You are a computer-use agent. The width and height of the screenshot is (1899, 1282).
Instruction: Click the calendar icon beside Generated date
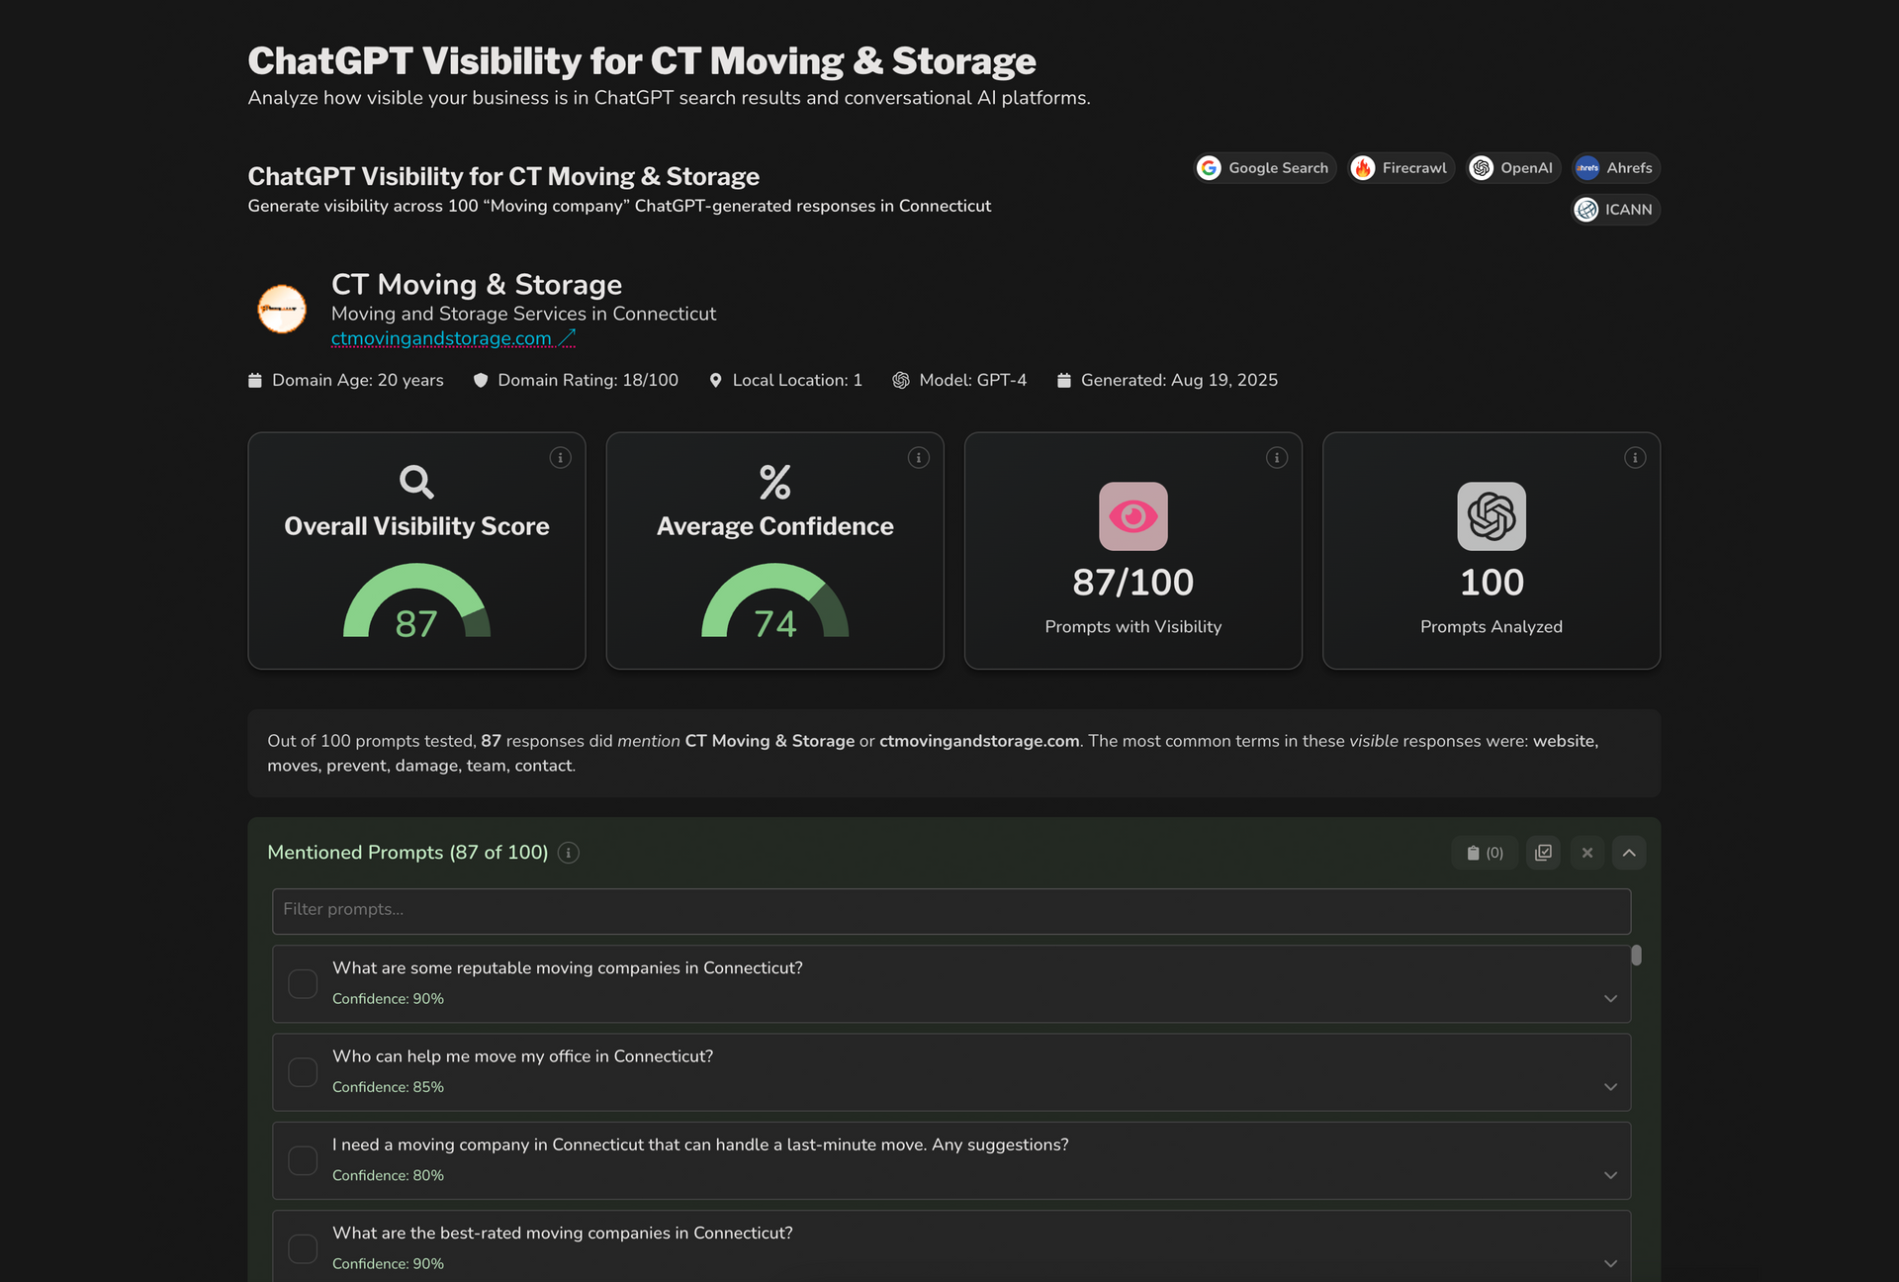click(1064, 380)
